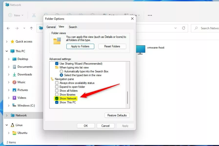Expand the Desktop folder chevron
Image resolution: width=219 pixels, height=146 pixels.
pos(9,59)
